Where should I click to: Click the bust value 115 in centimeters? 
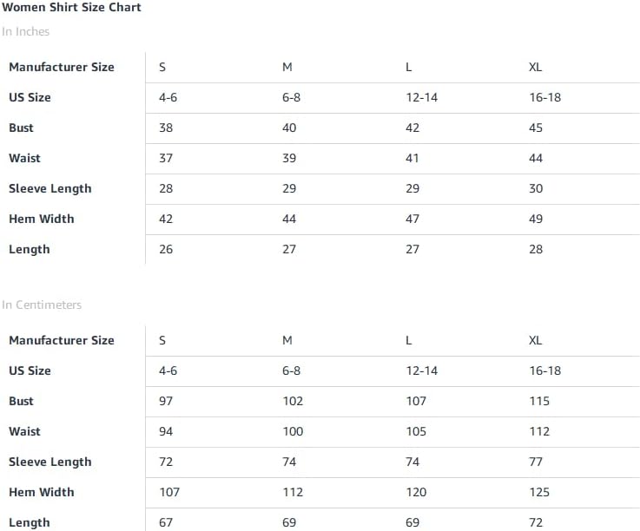pos(539,401)
